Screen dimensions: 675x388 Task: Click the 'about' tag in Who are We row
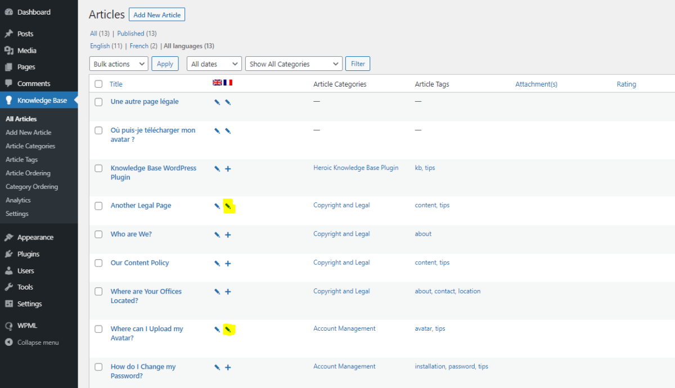pos(423,234)
